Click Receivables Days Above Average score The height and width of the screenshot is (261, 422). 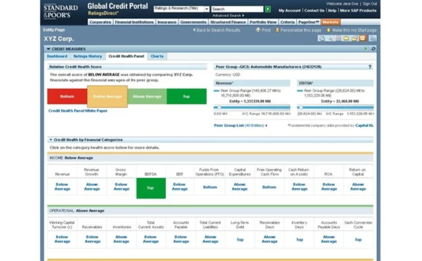coord(270,239)
